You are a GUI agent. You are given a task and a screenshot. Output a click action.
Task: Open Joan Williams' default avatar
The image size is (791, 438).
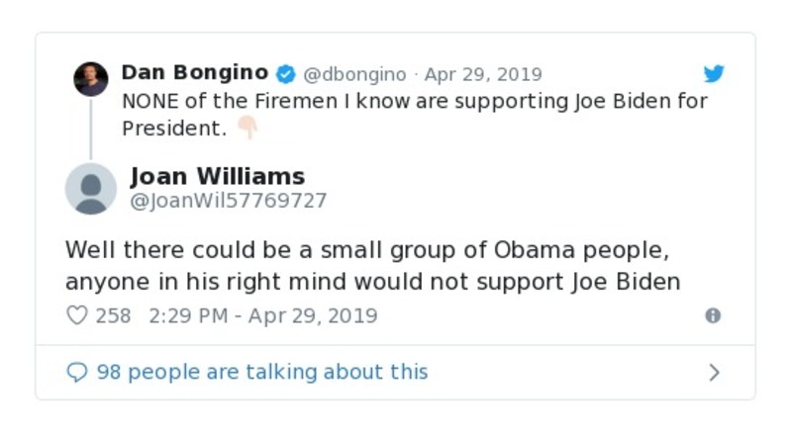91,188
